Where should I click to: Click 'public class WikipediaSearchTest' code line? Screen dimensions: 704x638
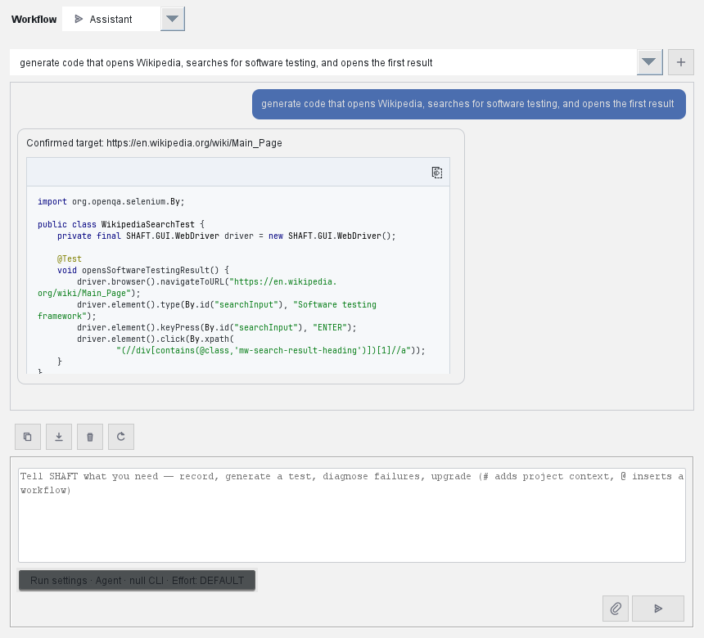click(x=121, y=224)
